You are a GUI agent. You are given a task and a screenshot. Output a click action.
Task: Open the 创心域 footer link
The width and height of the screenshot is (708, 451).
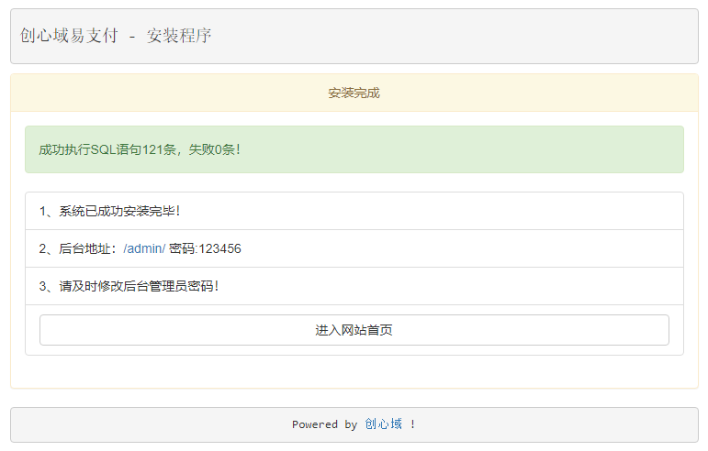(383, 424)
